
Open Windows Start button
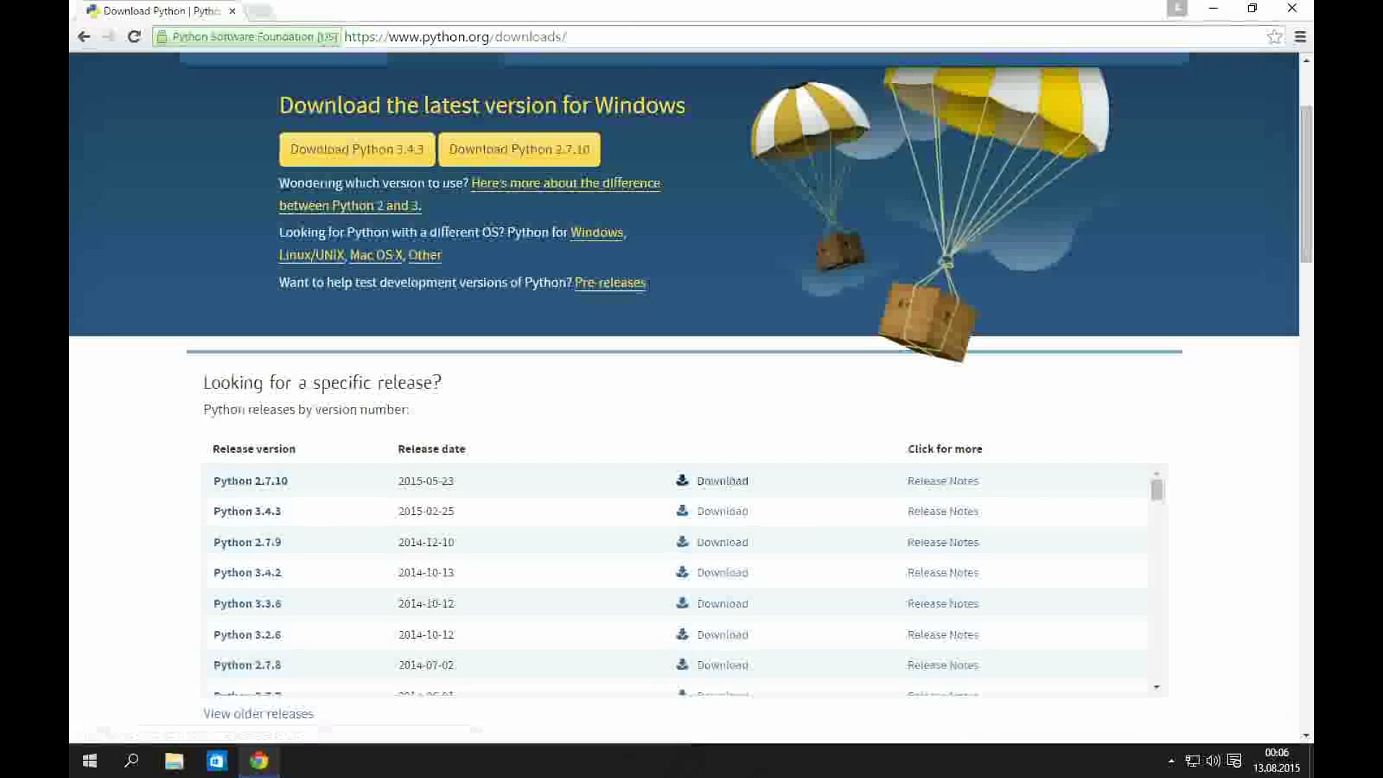tap(90, 761)
